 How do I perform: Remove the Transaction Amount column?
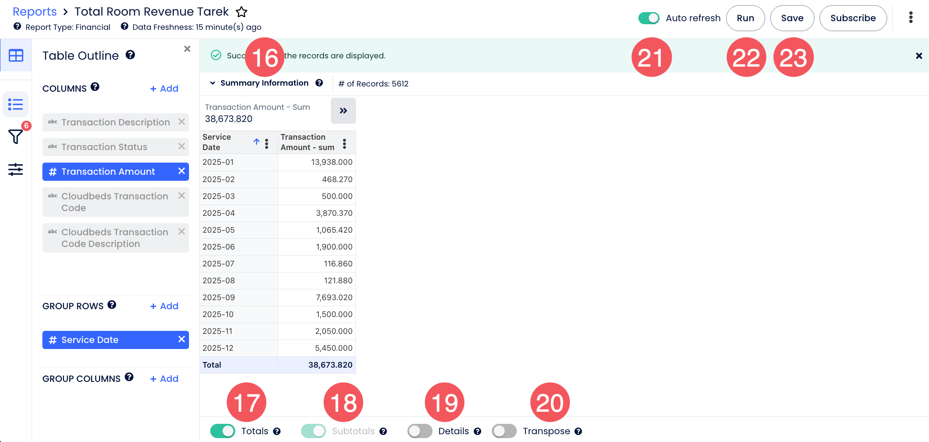coord(182,171)
